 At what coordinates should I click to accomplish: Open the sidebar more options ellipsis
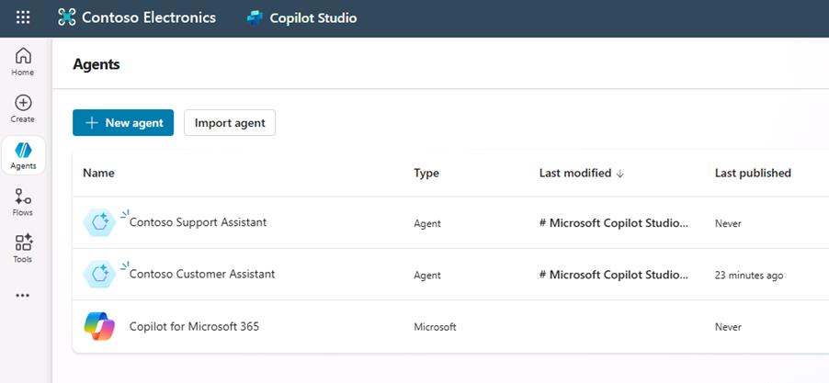pos(23,296)
